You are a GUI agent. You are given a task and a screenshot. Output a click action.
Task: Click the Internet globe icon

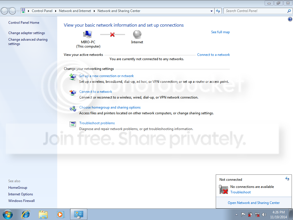coord(137,34)
